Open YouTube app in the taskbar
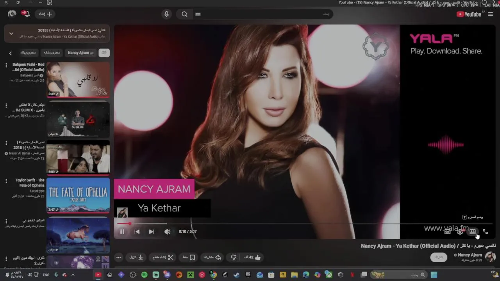The image size is (500, 281). (x=98, y=275)
